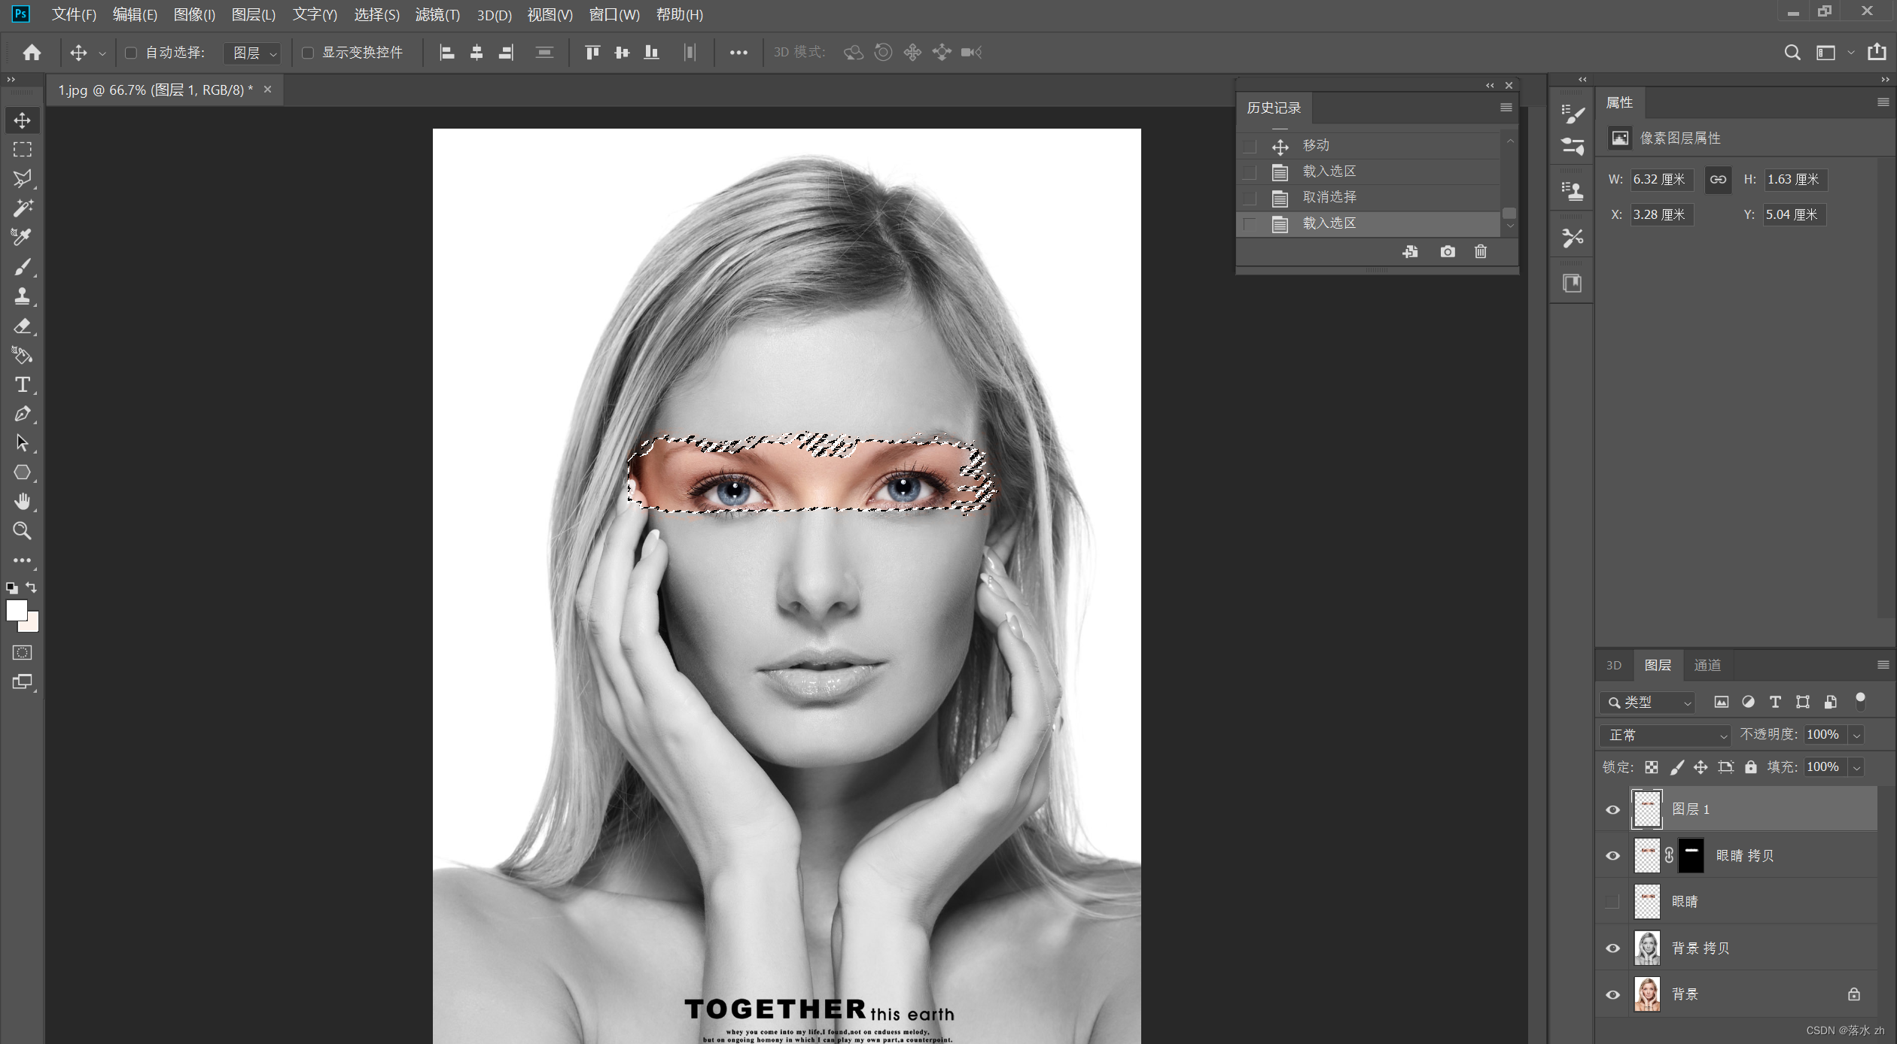Select the Clone Stamp tool
Screen dimensions: 1897x1044
[x=22, y=296]
